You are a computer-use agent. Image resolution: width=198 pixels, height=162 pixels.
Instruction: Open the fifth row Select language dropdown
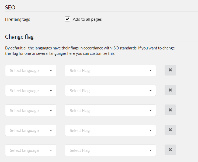[30, 150]
